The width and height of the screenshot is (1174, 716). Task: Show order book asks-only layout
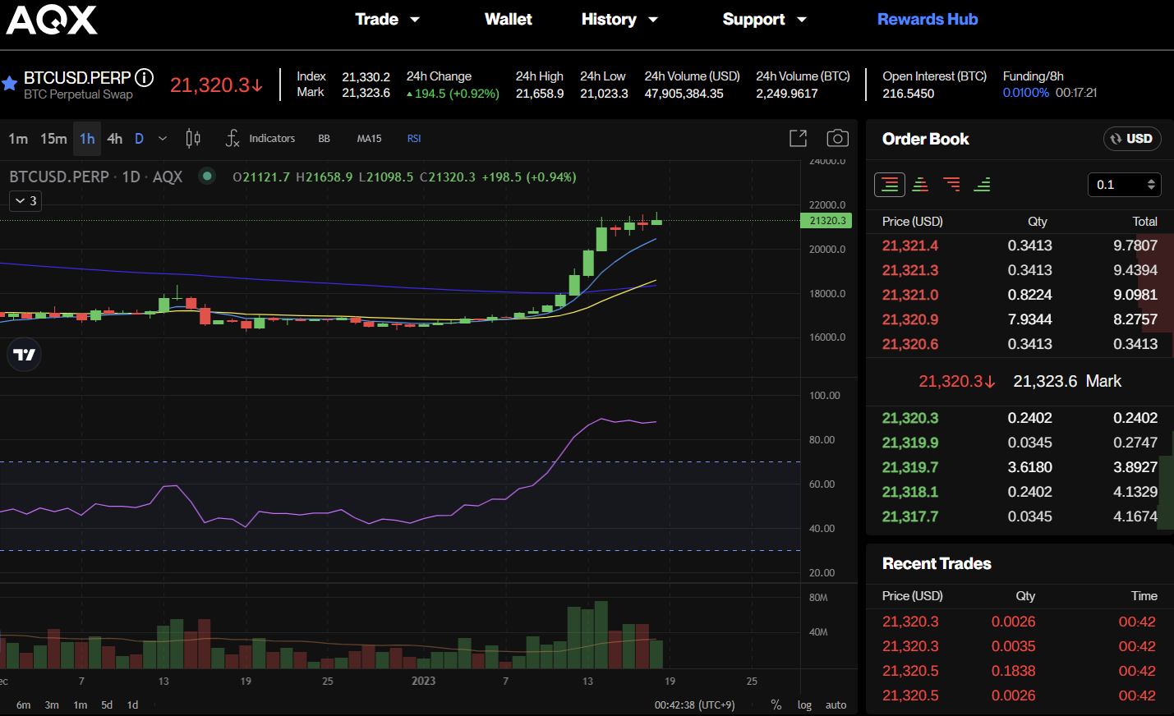point(951,185)
